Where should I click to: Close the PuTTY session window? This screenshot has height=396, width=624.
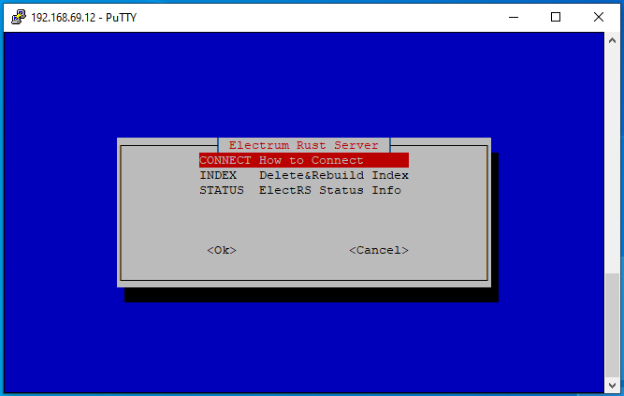(598, 17)
